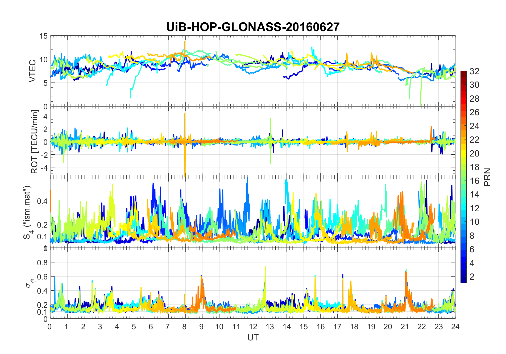This screenshot has height=354, width=506.
Task: Click UT axis tick label 21
Action: point(405,327)
